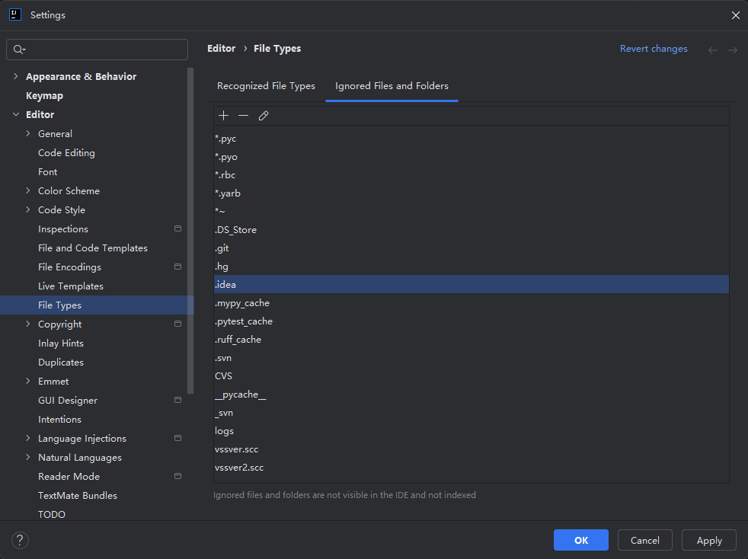
Task: Click the back navigation arrow
Action: click(x=713, y=50)
